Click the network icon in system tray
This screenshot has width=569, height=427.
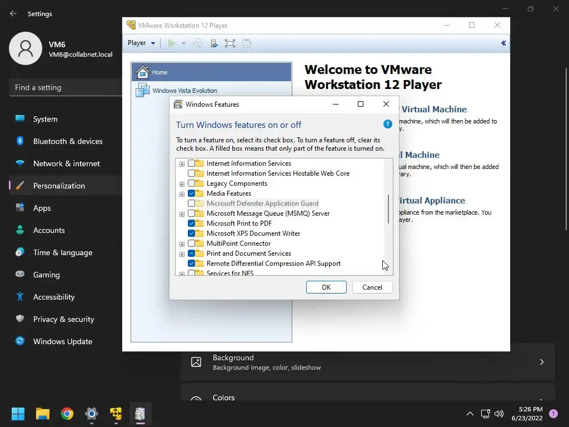[485, 414]
